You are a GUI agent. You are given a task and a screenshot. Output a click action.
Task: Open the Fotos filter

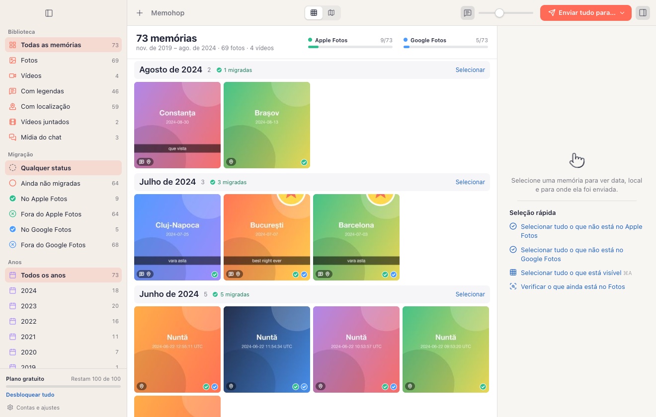pyautogui.click(x=63, y=60)
